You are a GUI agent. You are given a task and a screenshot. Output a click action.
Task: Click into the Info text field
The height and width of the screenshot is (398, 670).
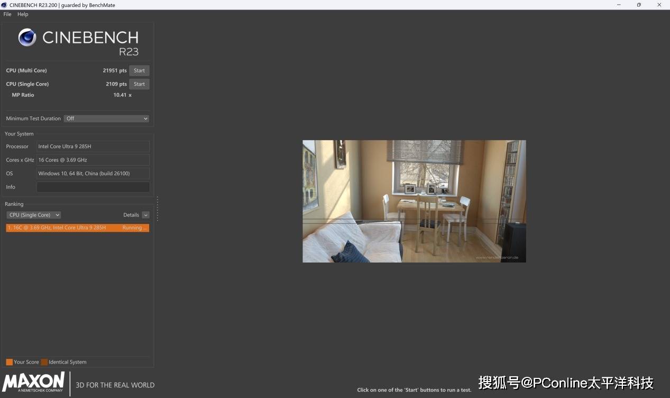pos(93,187)
